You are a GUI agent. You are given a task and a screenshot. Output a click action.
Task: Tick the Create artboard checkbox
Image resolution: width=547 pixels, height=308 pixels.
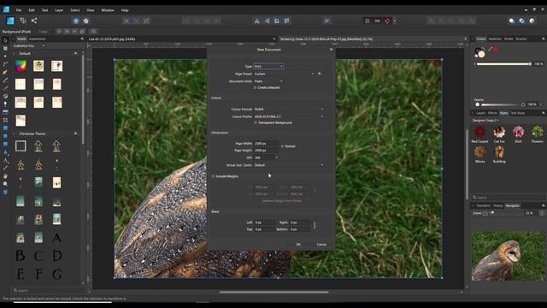255,87
